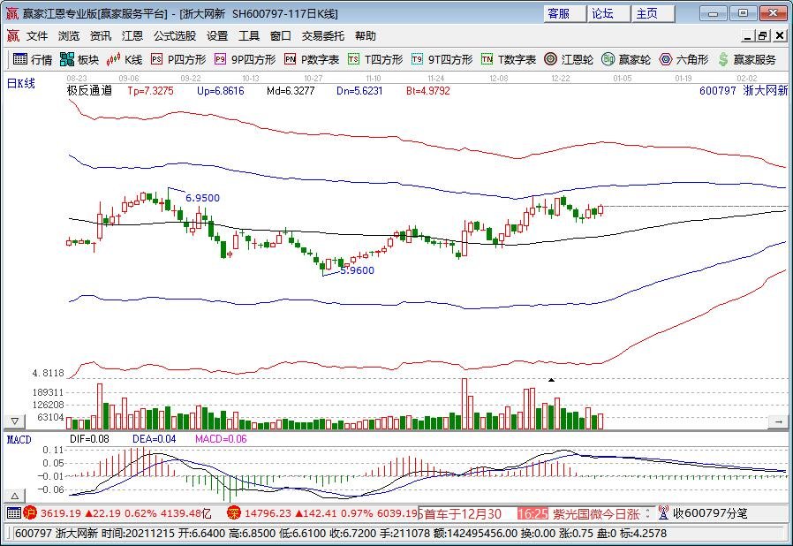This screenshot has width=793, height=546.
Task: Click the 主页 homepage button
Action: [x=653, y=13]
